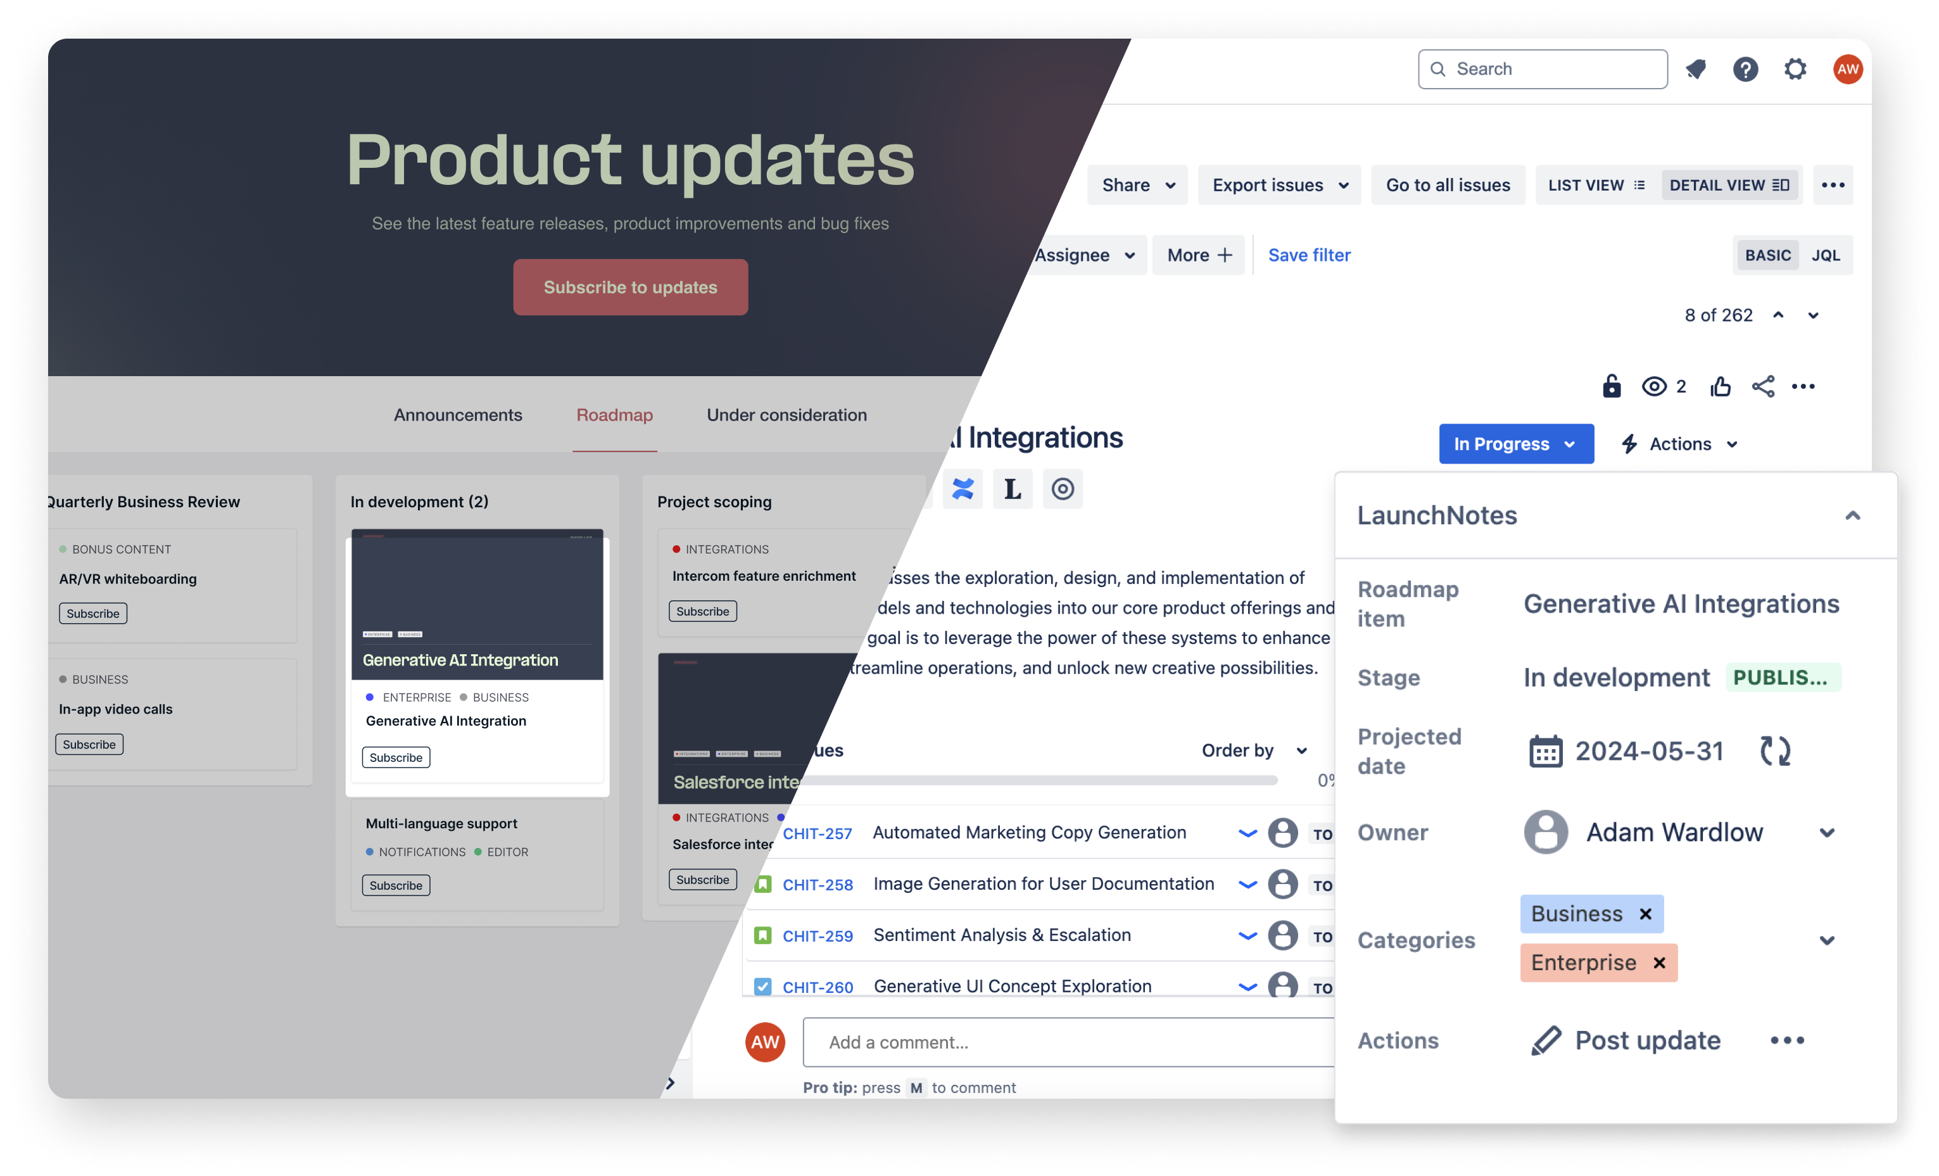Open issue link CHIT-259
Image resolution: width=1939 pixels, height=1176 pixels.
coord(818,936)
